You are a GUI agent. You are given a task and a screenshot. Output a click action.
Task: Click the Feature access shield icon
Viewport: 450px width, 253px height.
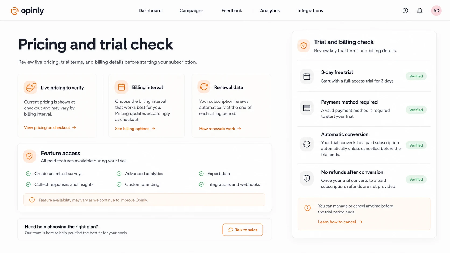tap(30, 156)
